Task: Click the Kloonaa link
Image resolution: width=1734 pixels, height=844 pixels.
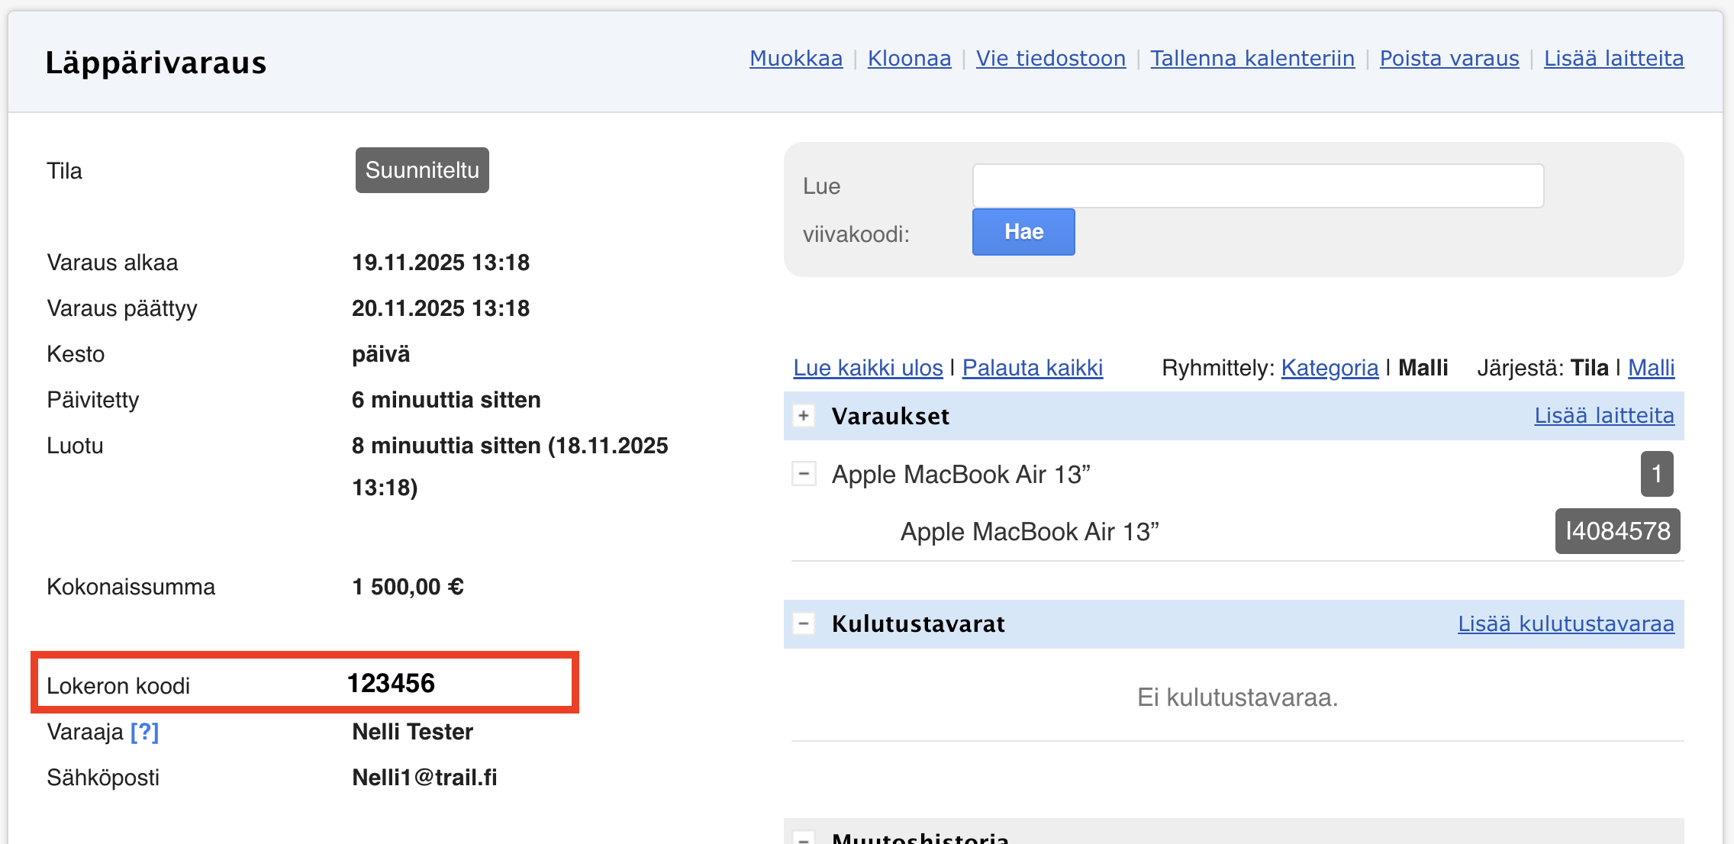Action: [909, 58]
